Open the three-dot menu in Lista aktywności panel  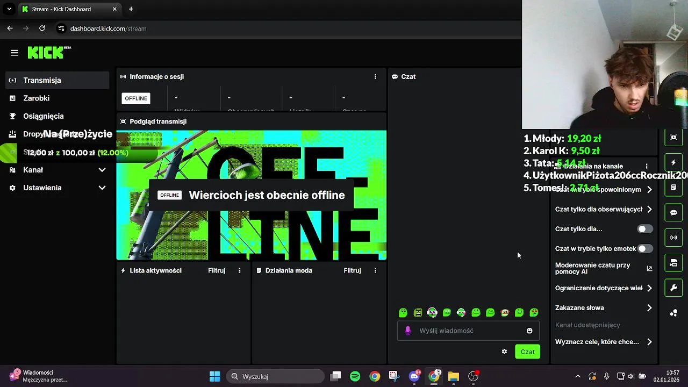240,270
